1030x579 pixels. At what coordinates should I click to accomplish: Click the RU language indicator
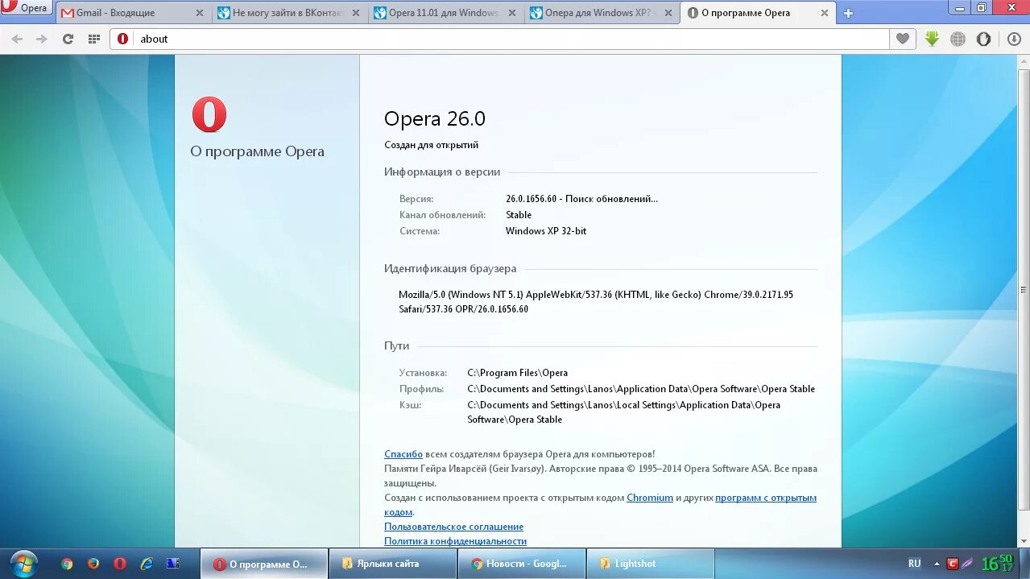(915, 564)
